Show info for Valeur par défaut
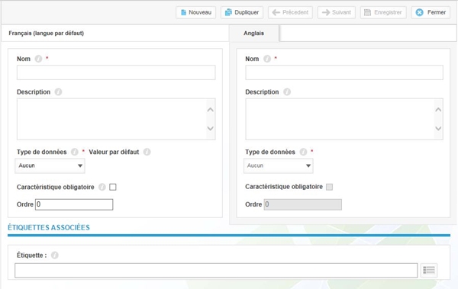This screenshot has height=289, width=458. (x=147, y=152)
